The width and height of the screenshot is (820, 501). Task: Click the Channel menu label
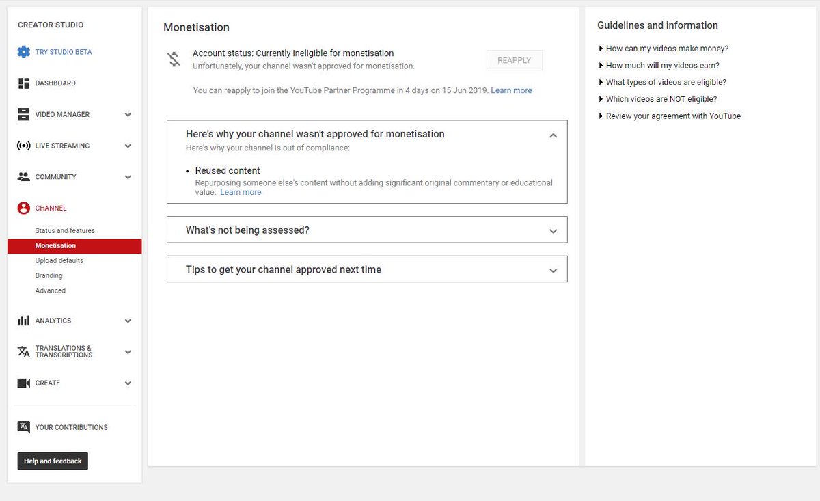(51, 208)
